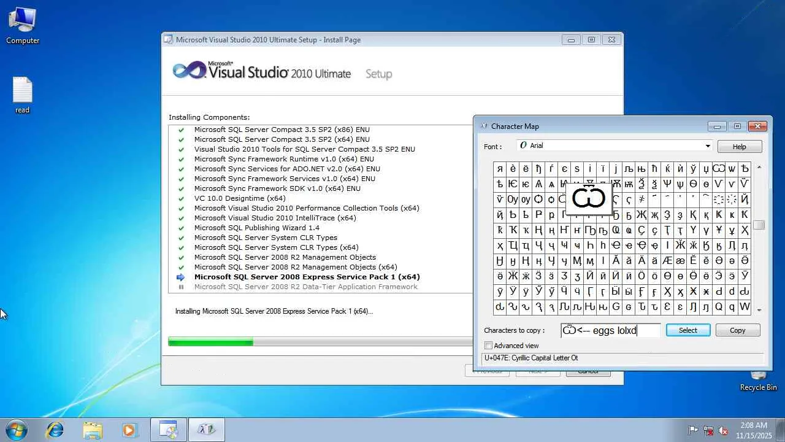Pick the ≠-like symbol in the character grid
The height and width of the screenshot is (442, 785).
641,200
